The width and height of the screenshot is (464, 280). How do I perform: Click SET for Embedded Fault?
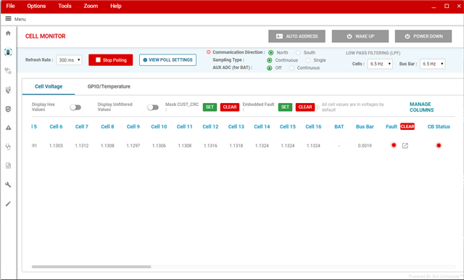(285, 107)
